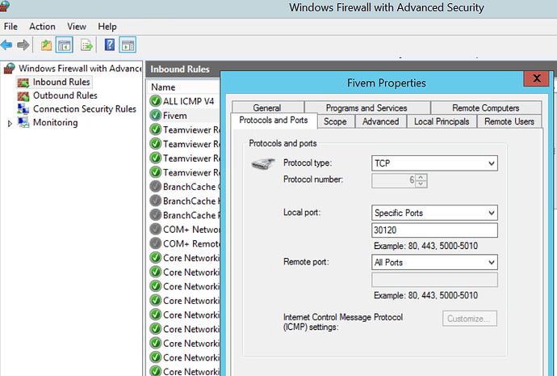This screenshot has width=557, height=376.
Task: Click the ALL ICMP V4 enabled checkmark icon
Action: [x=155, y=101]
